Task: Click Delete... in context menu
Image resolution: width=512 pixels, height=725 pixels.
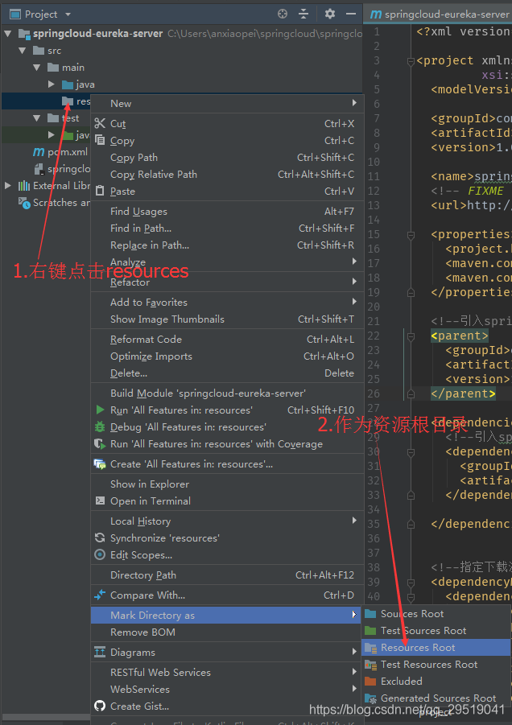Action: (228, 373)
